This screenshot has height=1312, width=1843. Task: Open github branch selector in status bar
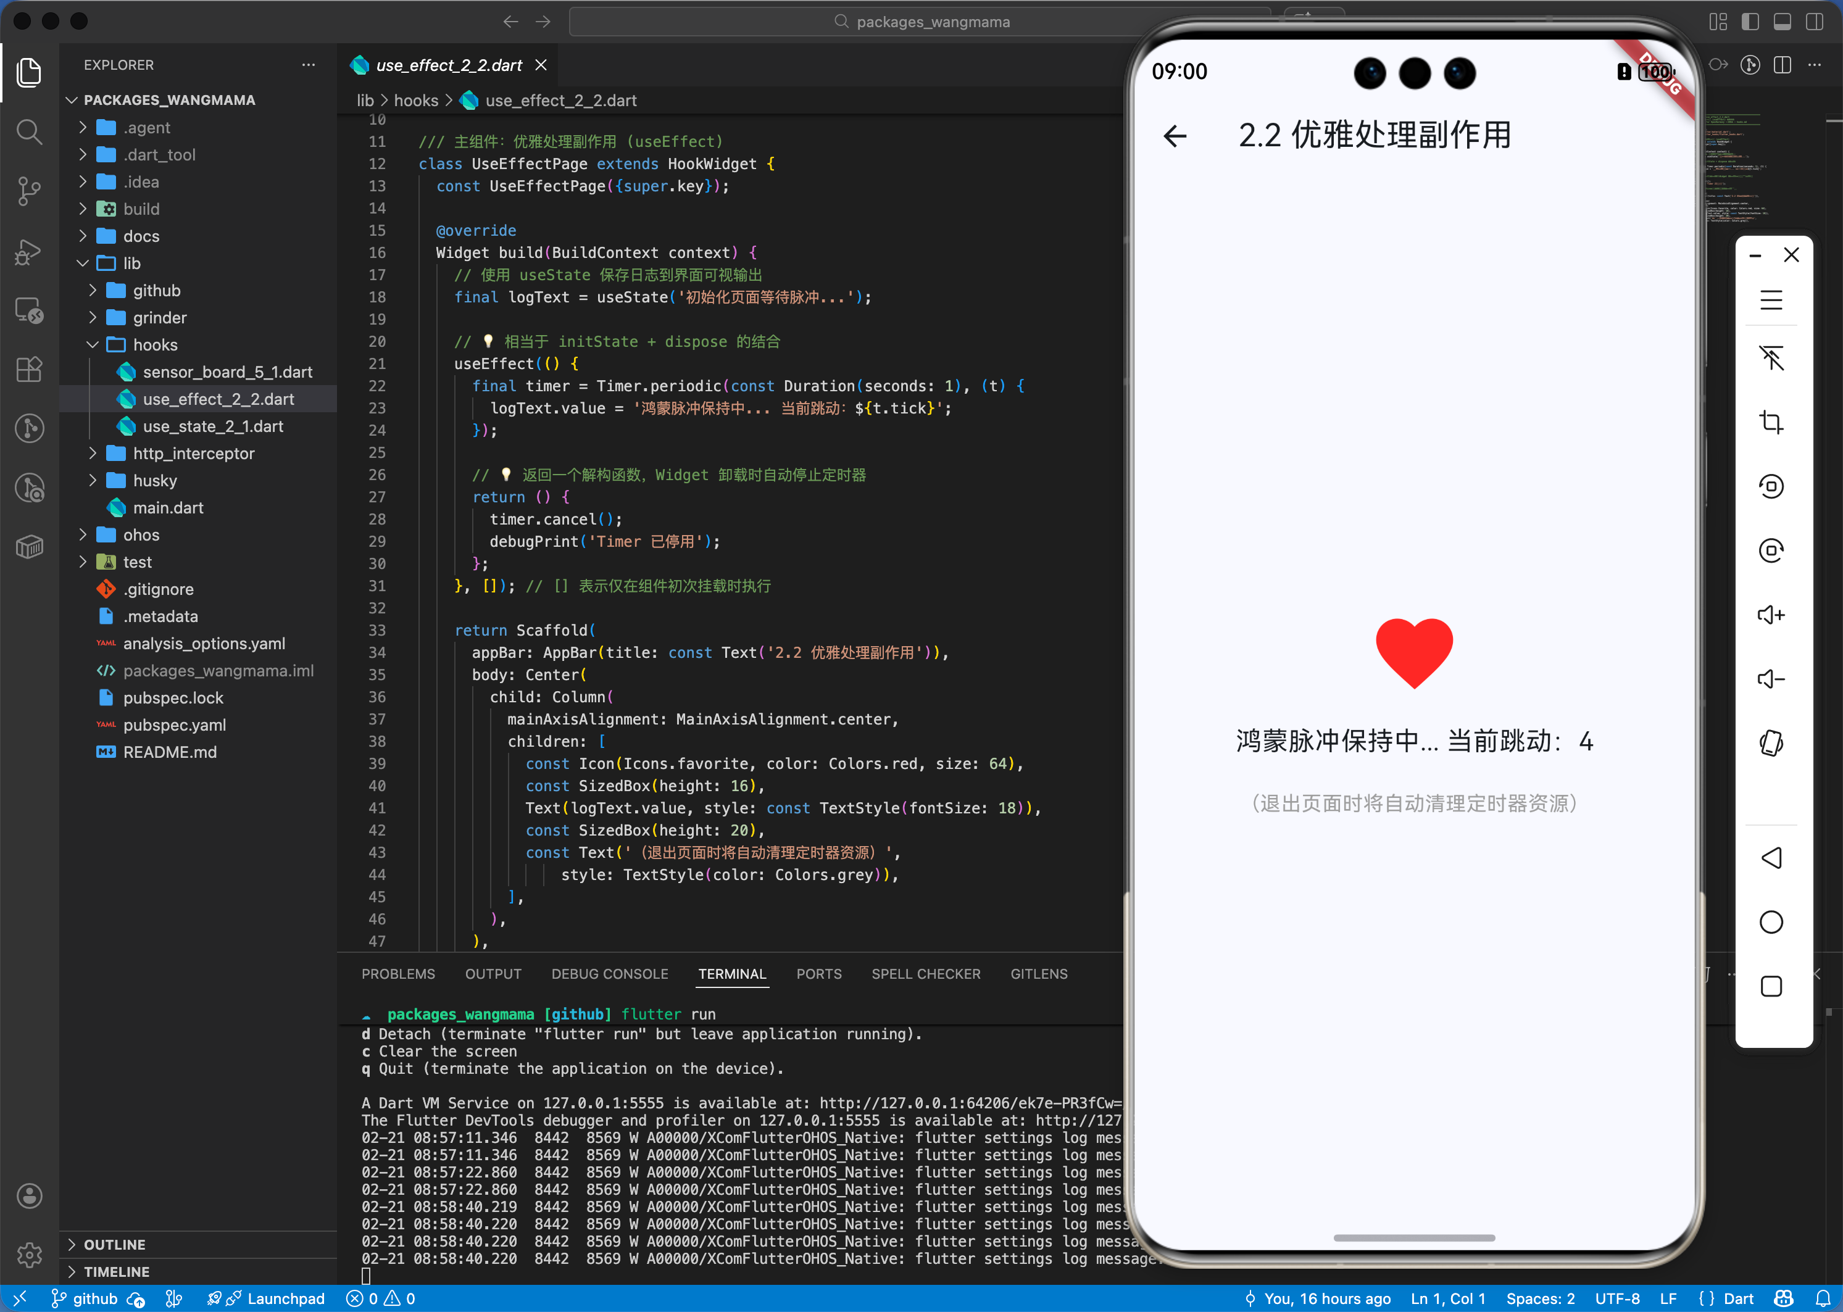[x=86, y=1298]
